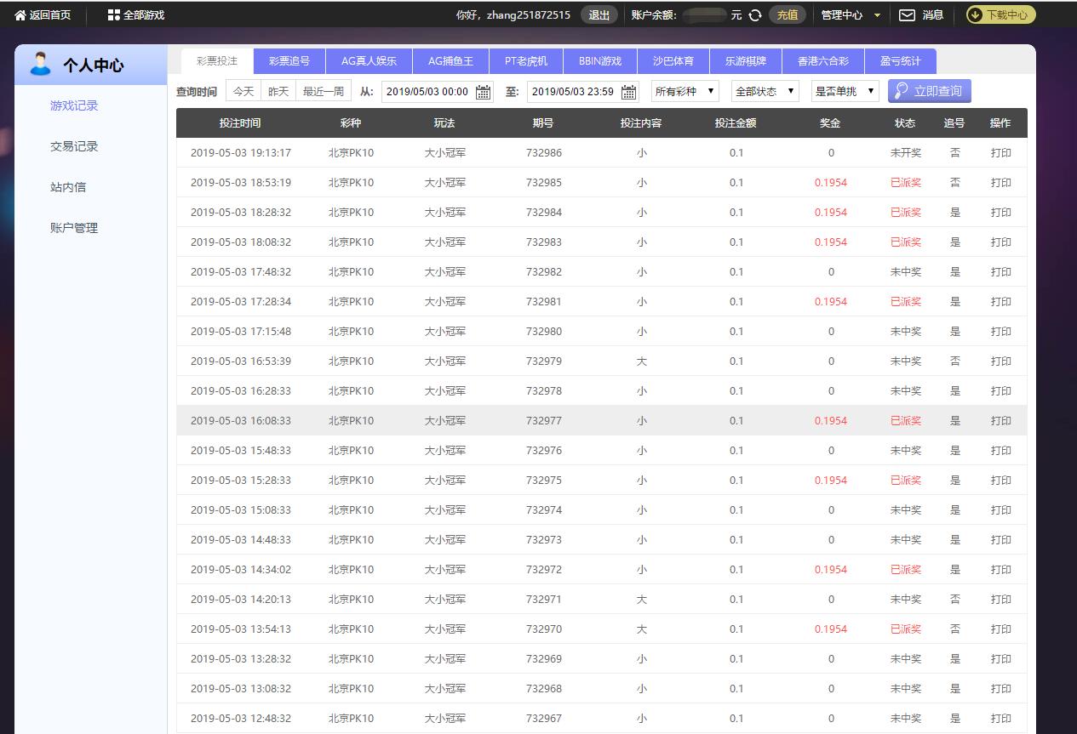Click the 充值 recharge button
Image resolution: width=1077 pixels, height=734 pixels.
[x=787, y=14]
